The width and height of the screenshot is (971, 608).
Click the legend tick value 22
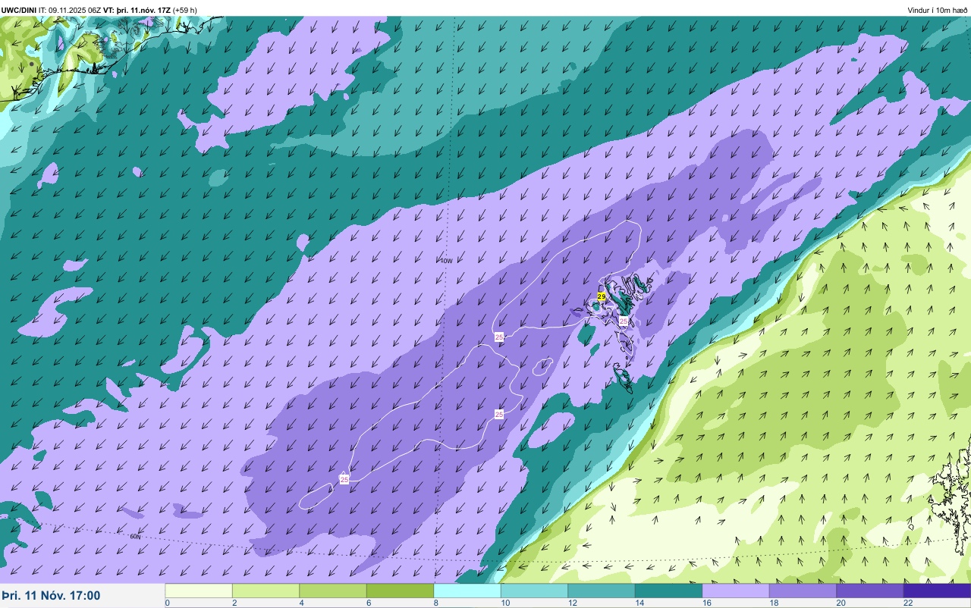pos(907,603)
